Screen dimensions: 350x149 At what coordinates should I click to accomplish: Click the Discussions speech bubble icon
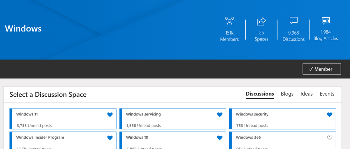[294, 21]
